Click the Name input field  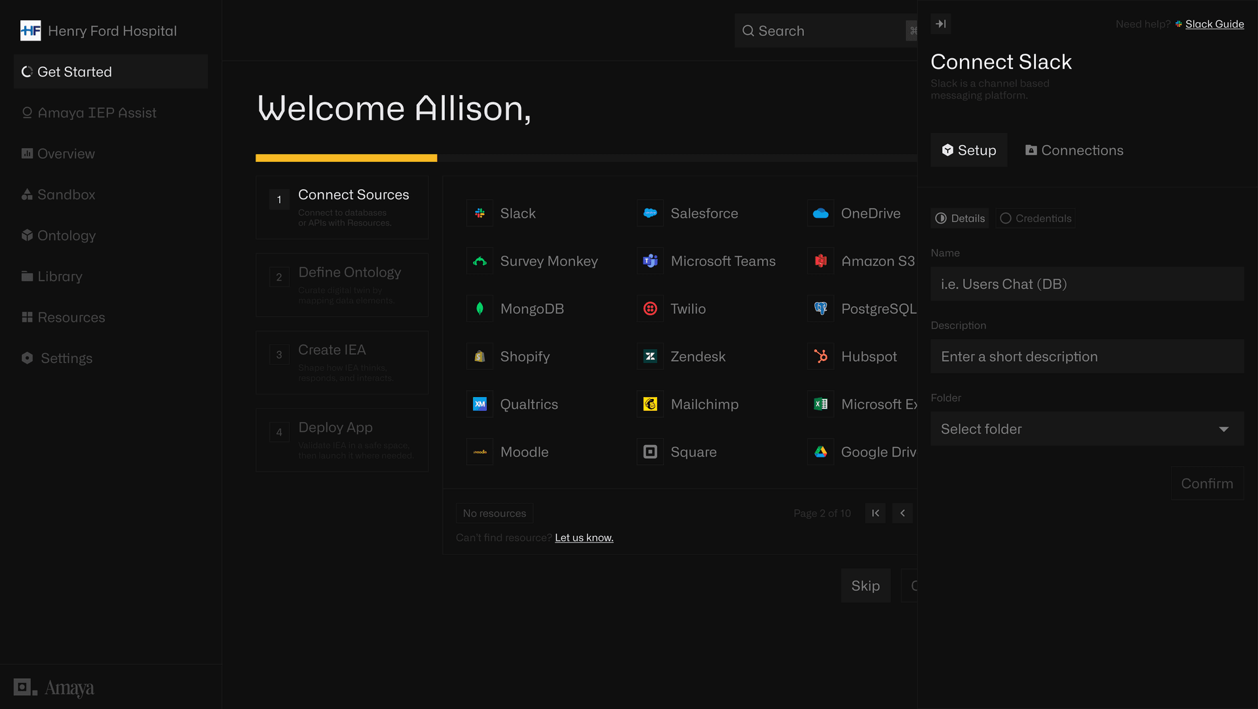tap(1087, 284)
